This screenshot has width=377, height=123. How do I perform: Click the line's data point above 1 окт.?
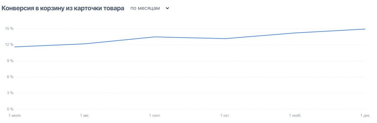point(225,38)
